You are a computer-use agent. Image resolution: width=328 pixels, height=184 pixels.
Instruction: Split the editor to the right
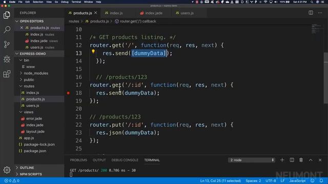pos(311,13)
